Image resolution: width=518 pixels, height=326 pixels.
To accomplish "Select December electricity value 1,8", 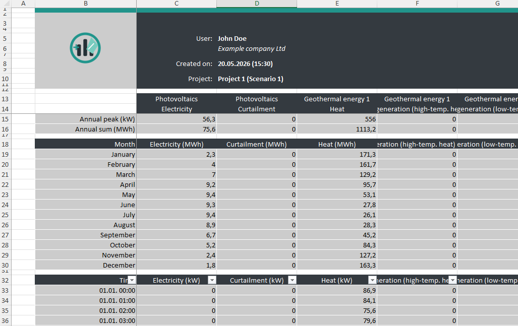I will [177, 265].
